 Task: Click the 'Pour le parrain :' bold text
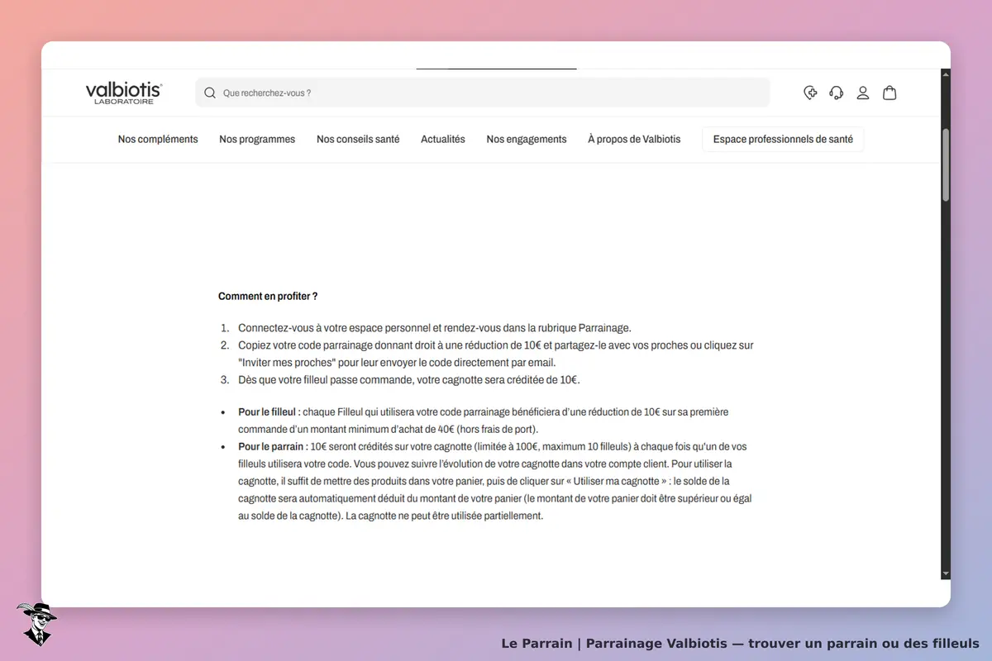pos(273,446)
